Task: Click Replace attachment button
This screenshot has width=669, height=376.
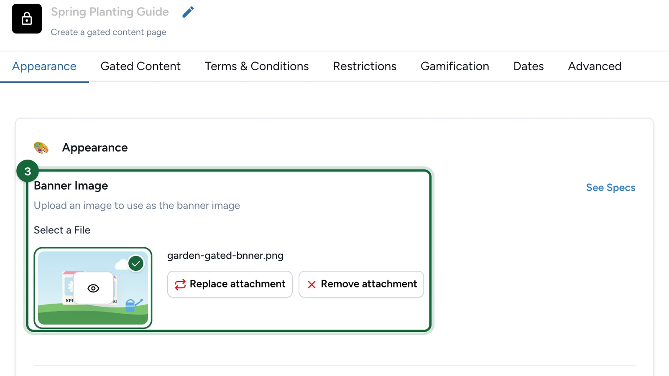Action: pos(230,285)
